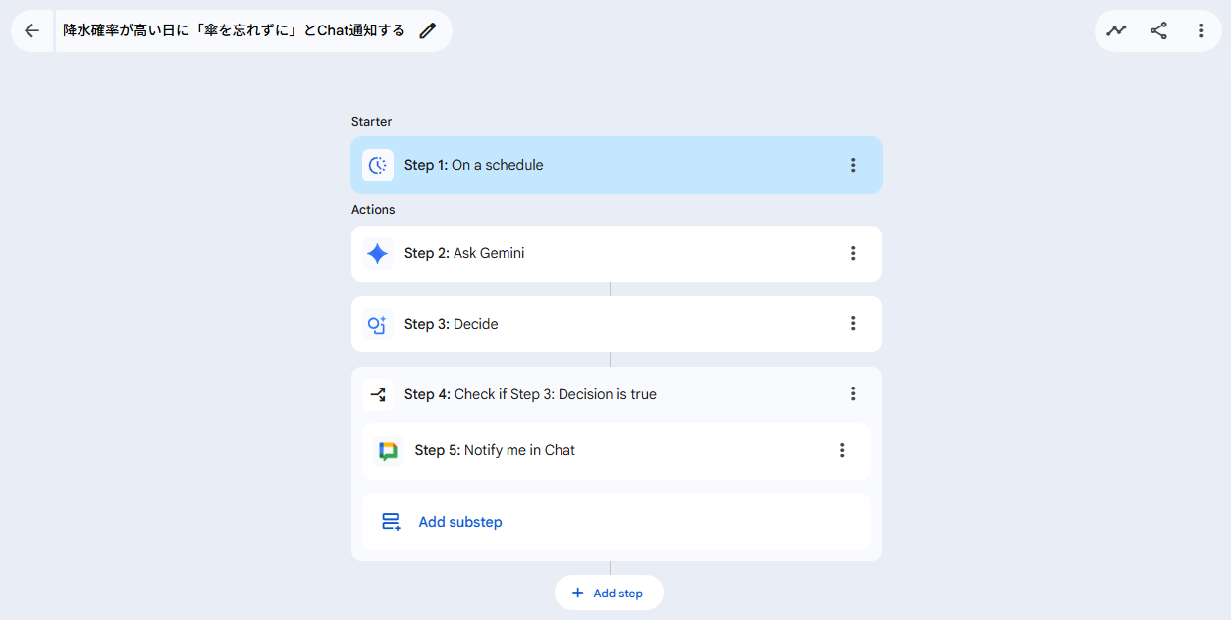Click the Decide icon in Step 3
This screenshot has height=620, width=1231.
tap(377, 324)
